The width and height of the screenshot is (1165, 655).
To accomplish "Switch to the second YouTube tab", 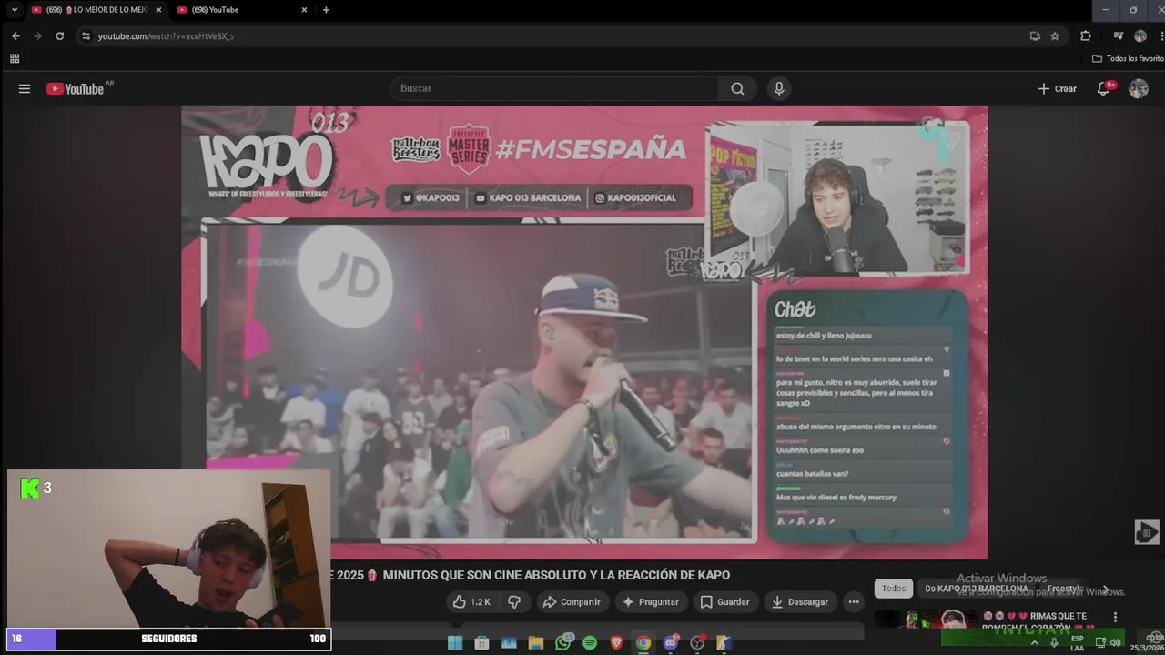I will tap(241, 10).
